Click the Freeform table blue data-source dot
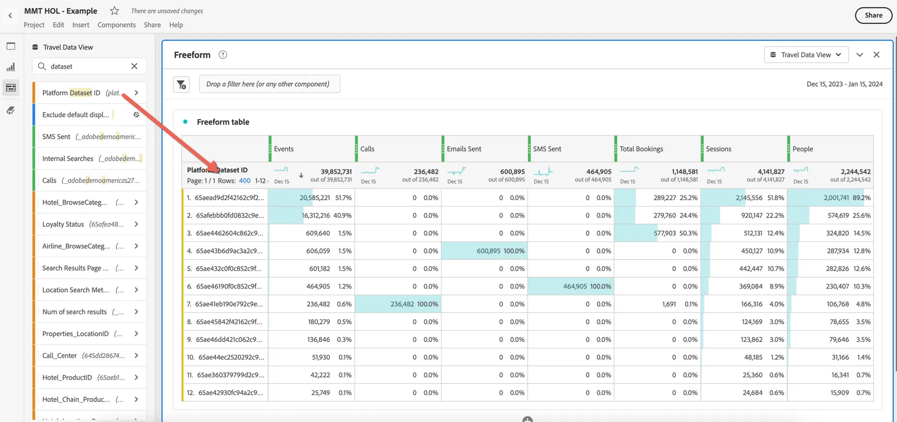Image resolution: width=897 pixels, height=422 pixels. pyautogui.click(x=185, y=122)
